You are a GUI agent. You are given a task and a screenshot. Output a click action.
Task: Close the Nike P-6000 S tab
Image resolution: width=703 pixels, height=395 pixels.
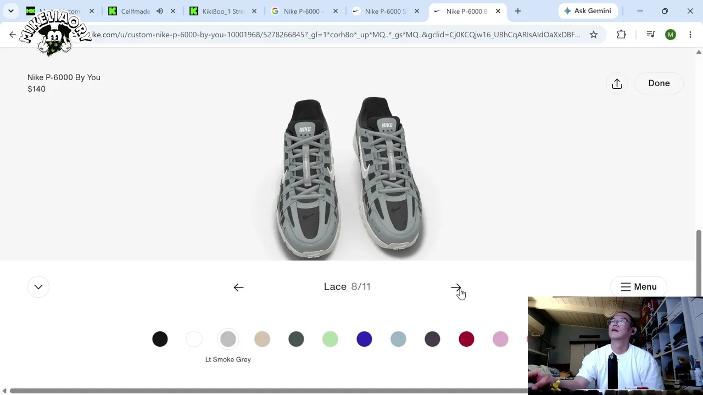pos(417,11)
